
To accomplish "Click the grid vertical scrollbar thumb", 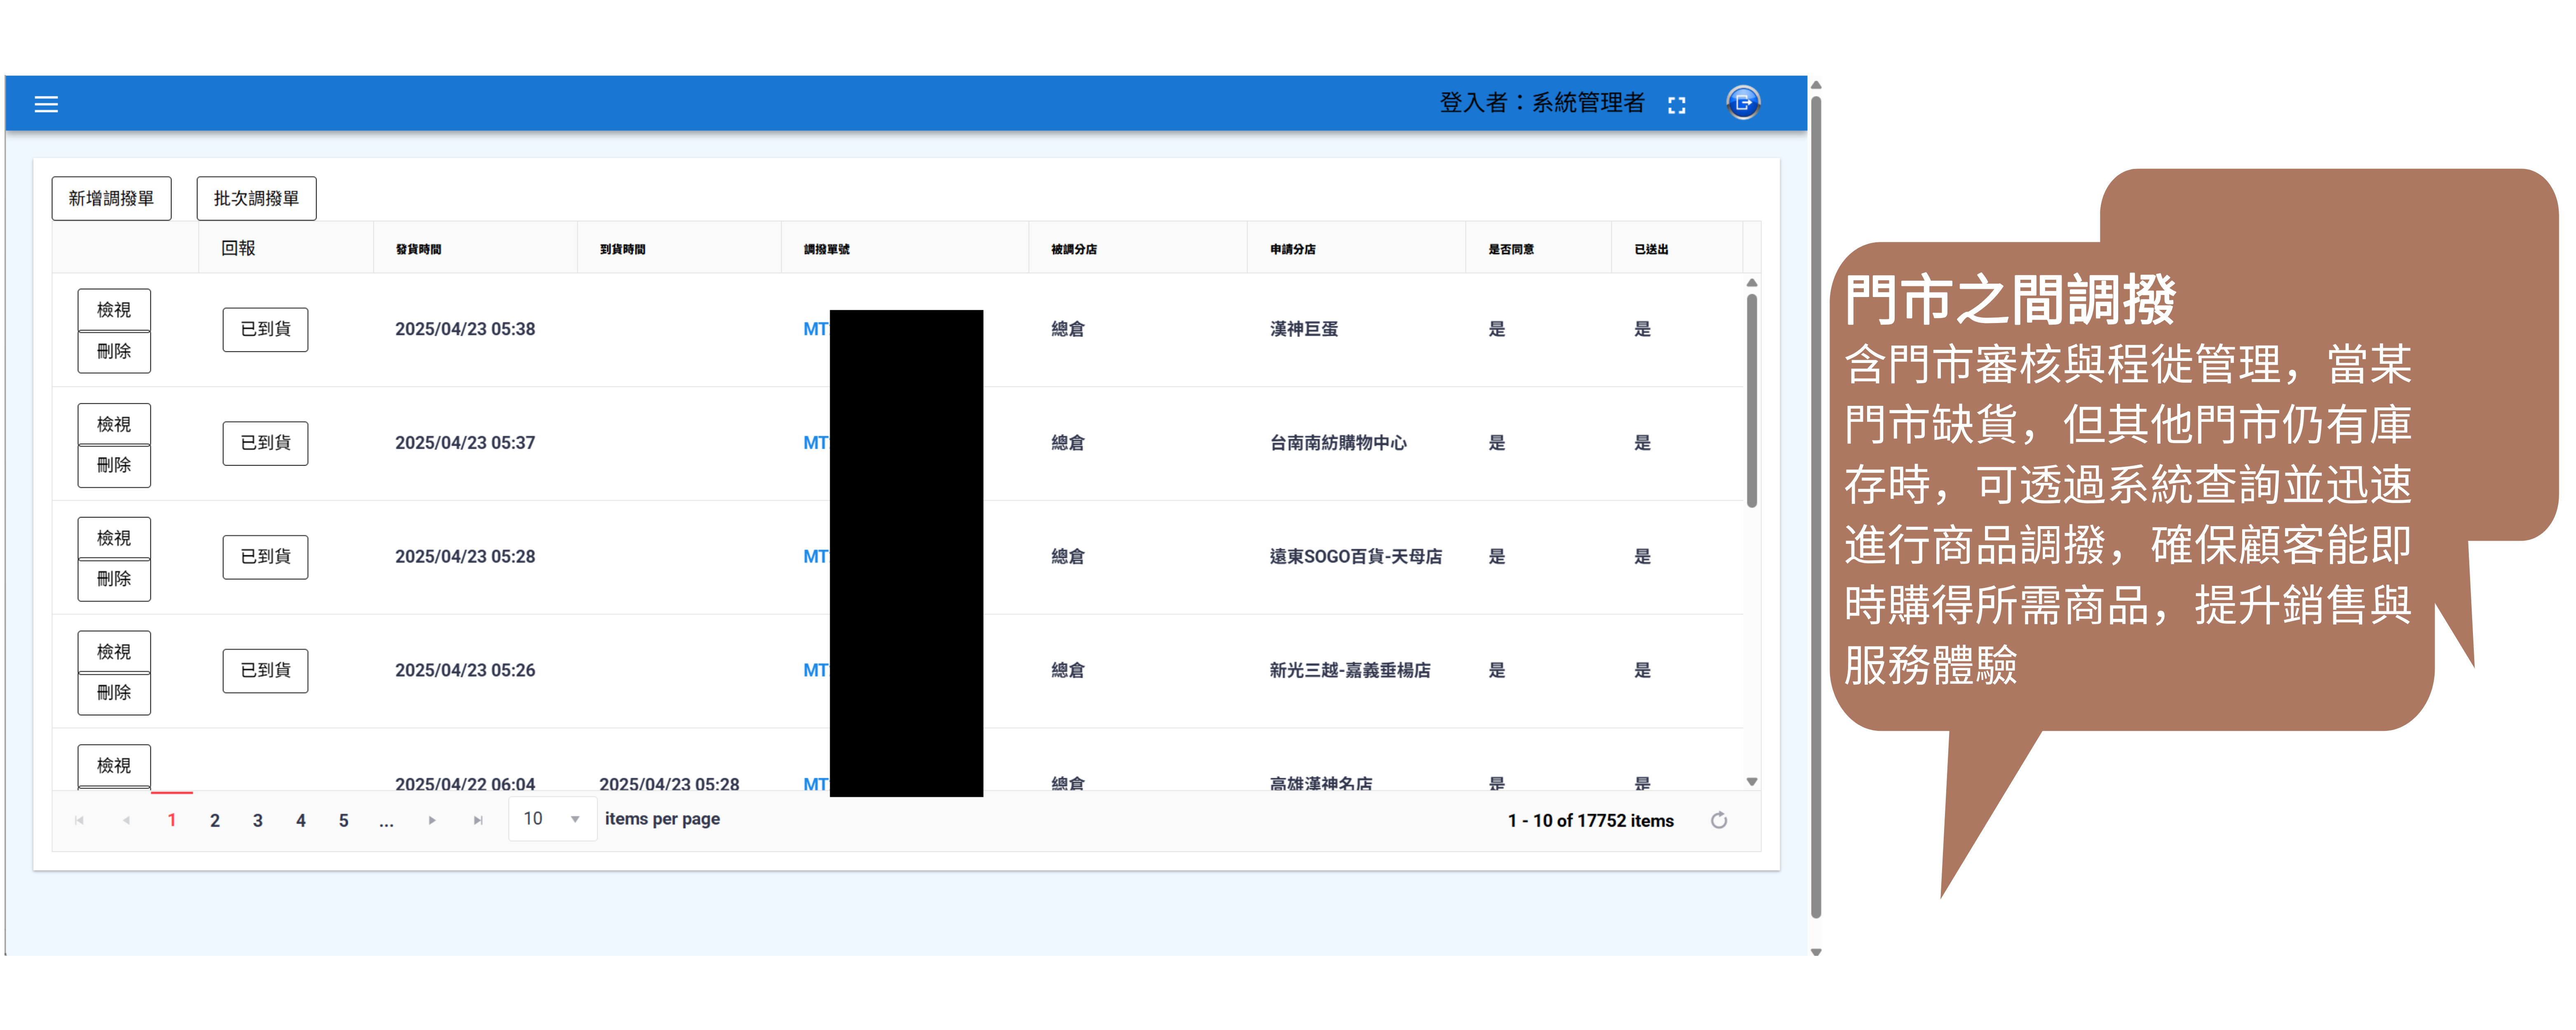I will point(1752,400).
